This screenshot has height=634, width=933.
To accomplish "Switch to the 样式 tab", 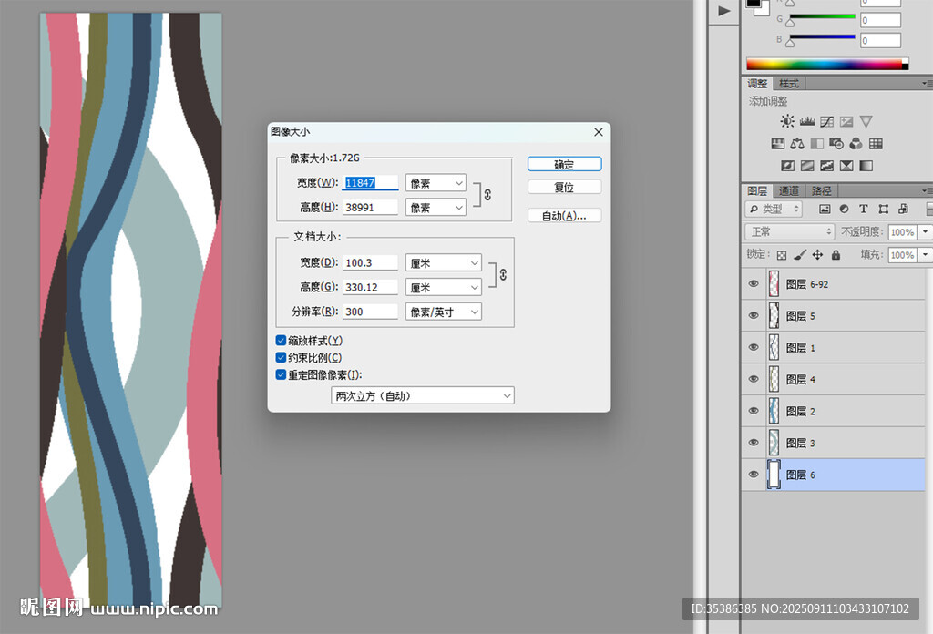I will [x=789, y=83].
